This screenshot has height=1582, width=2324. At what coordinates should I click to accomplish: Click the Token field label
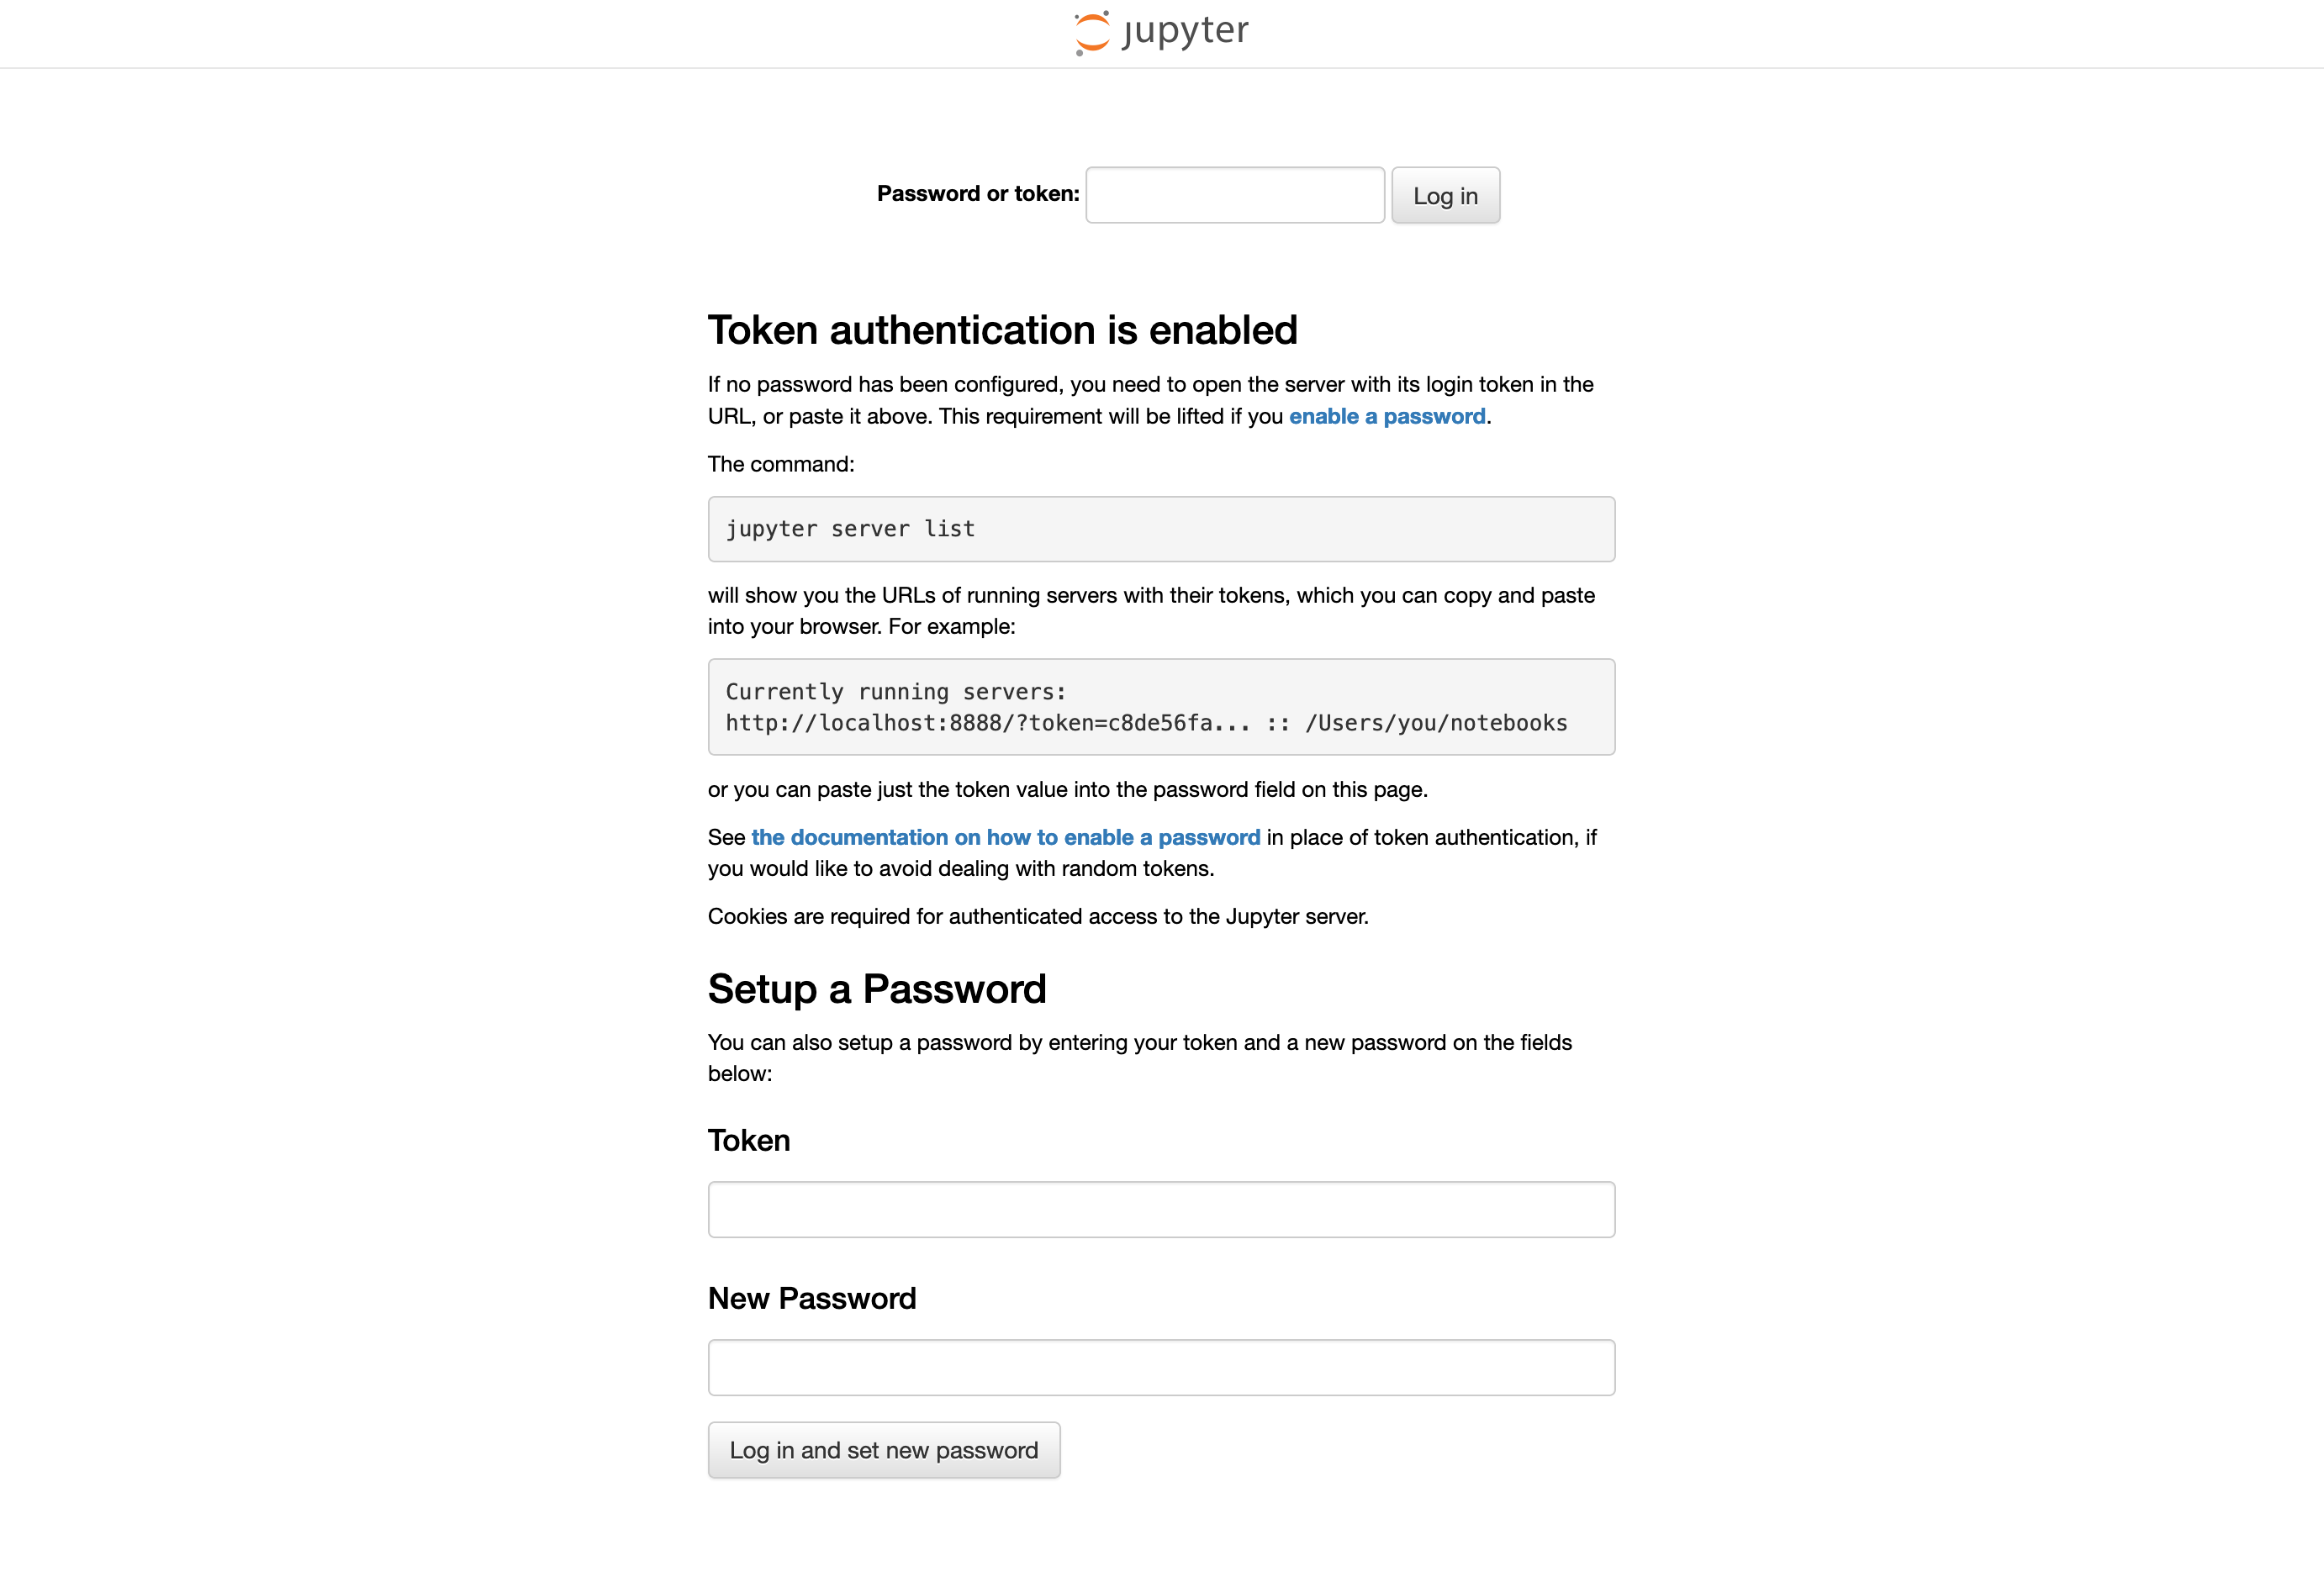[749, 1141]
